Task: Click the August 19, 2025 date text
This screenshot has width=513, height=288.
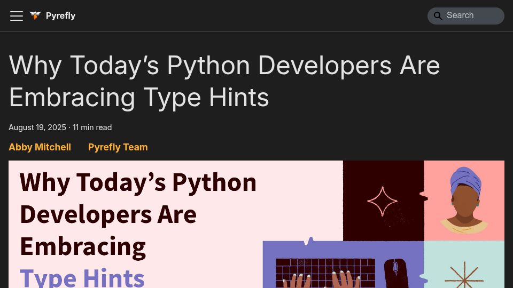Action: 37,127
